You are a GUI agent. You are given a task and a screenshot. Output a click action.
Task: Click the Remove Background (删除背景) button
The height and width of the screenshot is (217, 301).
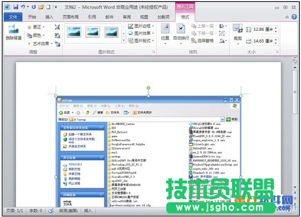tap(14, 32)
